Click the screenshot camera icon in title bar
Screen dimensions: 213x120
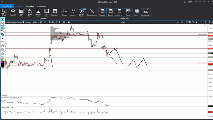(x=185, y=2)
